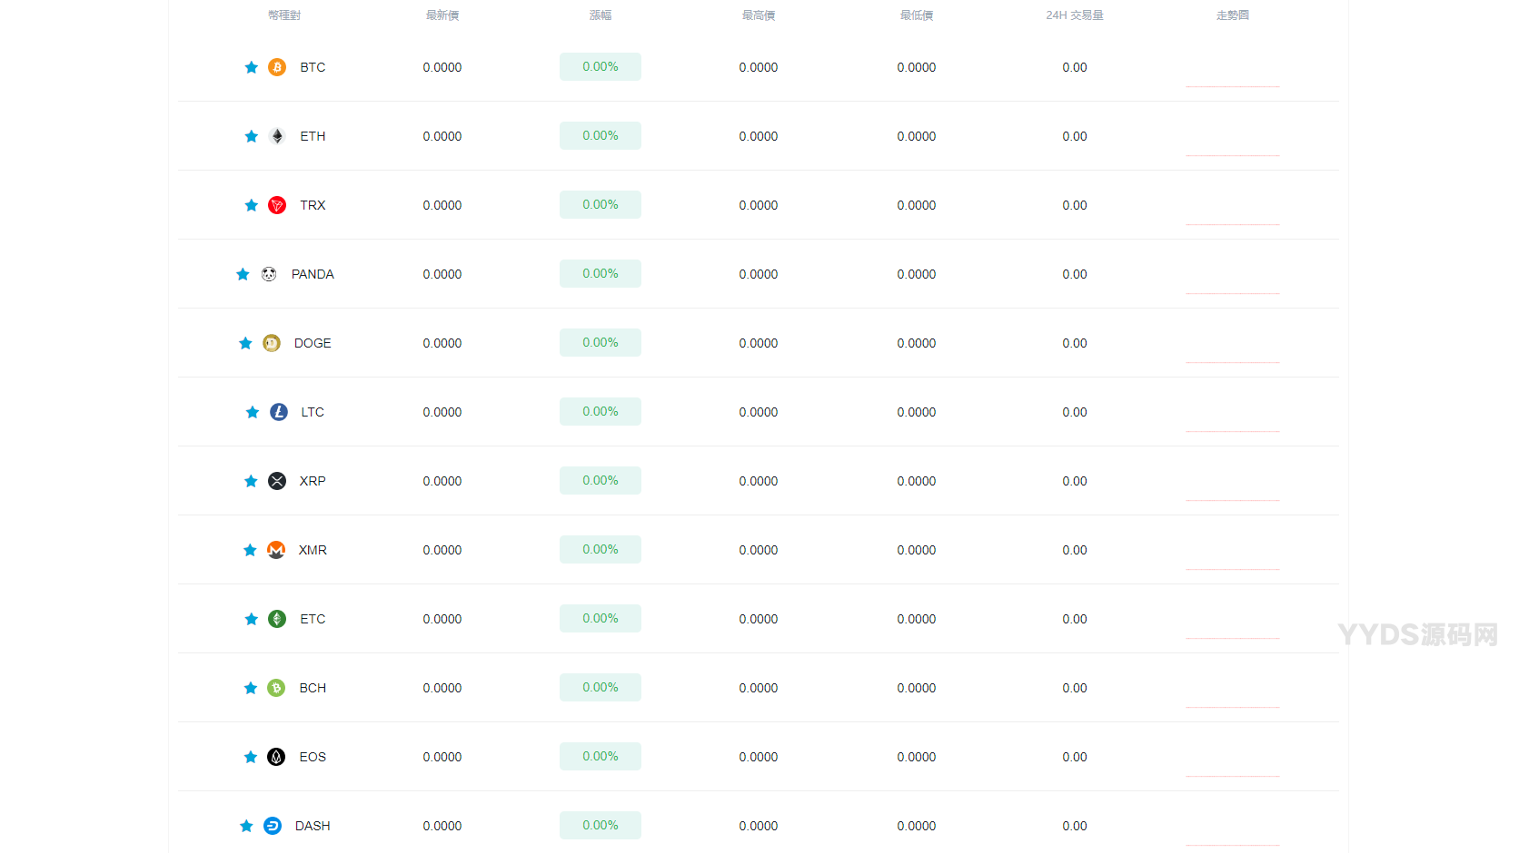Click the Ethereum diamond icon

coord(277,136)
